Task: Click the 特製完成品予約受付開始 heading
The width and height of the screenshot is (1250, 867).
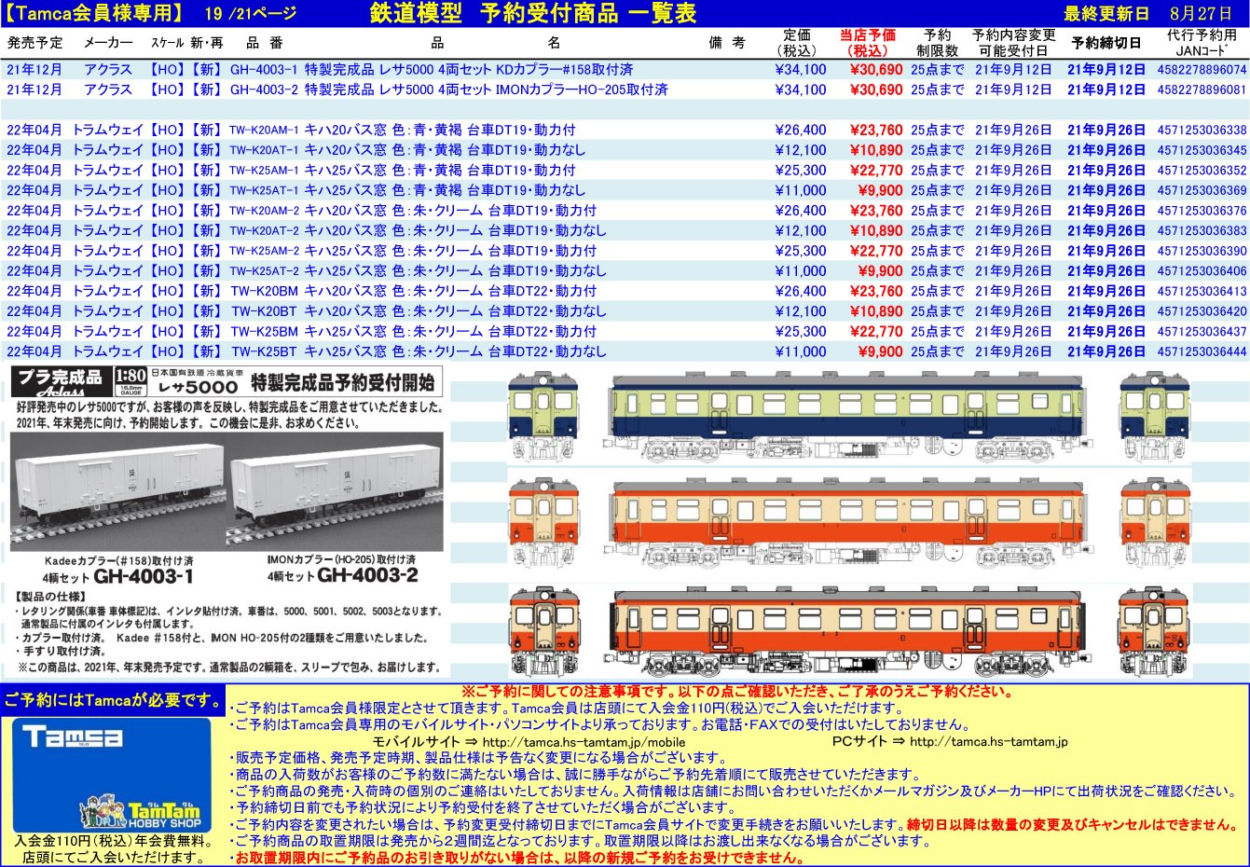Action: (x=342, y=381)
